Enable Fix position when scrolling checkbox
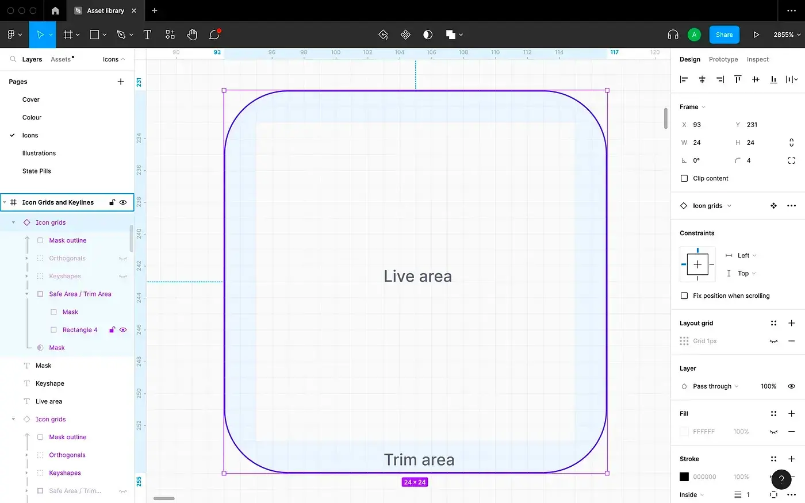 684,295
